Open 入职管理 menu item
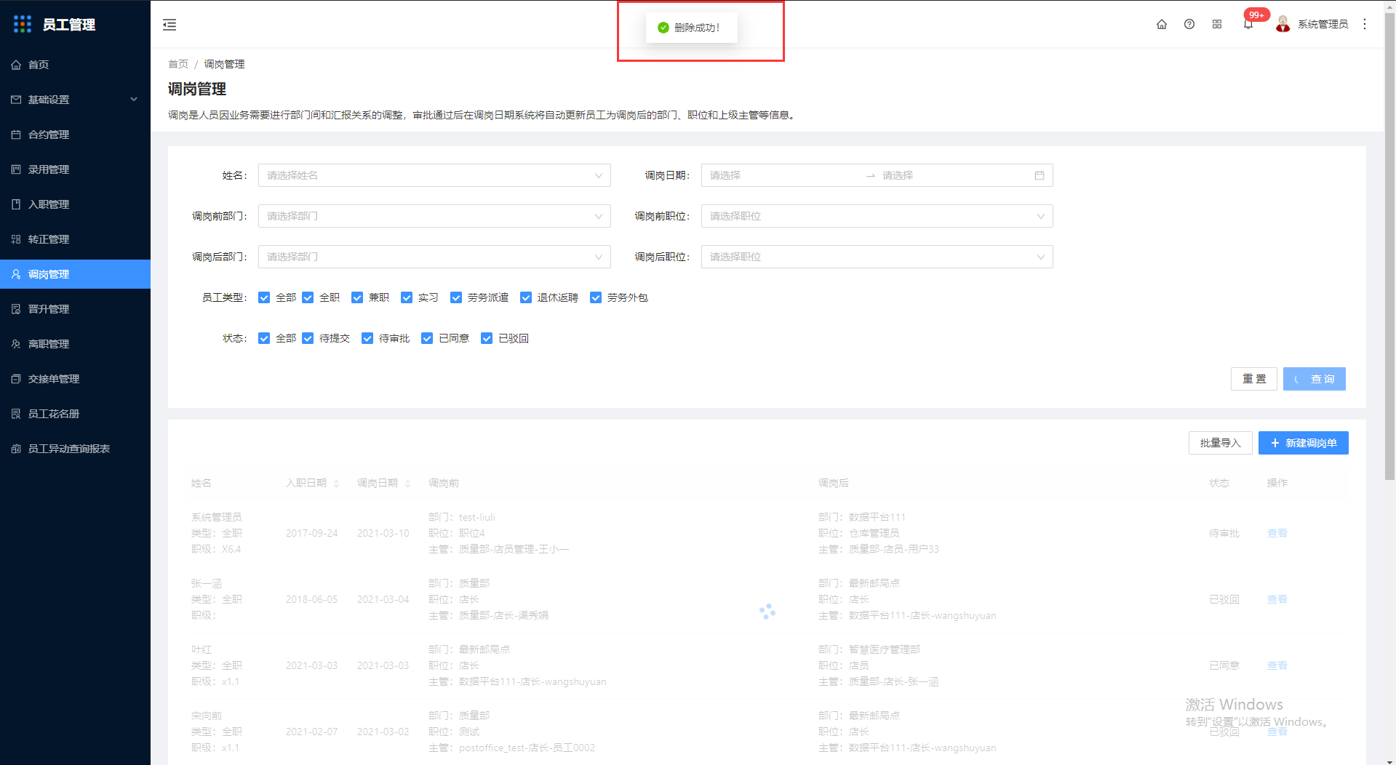The width and height of the screenshot is (1396, 765). [75, 204]
